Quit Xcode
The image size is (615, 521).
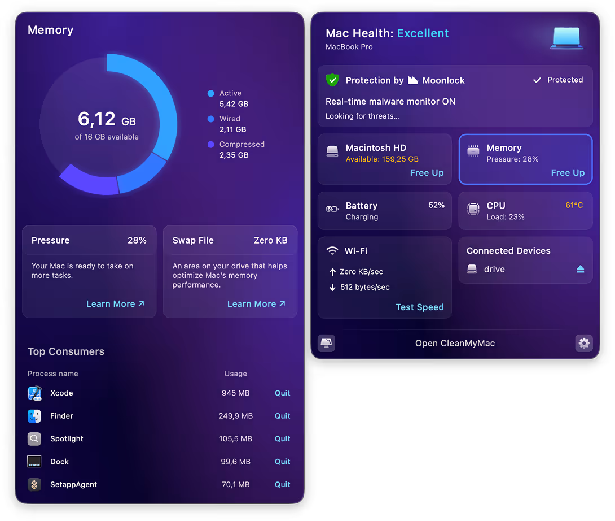tap(283, 393)
